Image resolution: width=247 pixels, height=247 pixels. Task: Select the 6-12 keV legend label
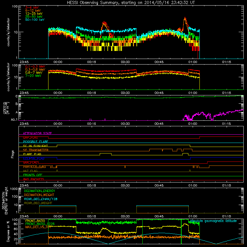(x=33, y=10)
